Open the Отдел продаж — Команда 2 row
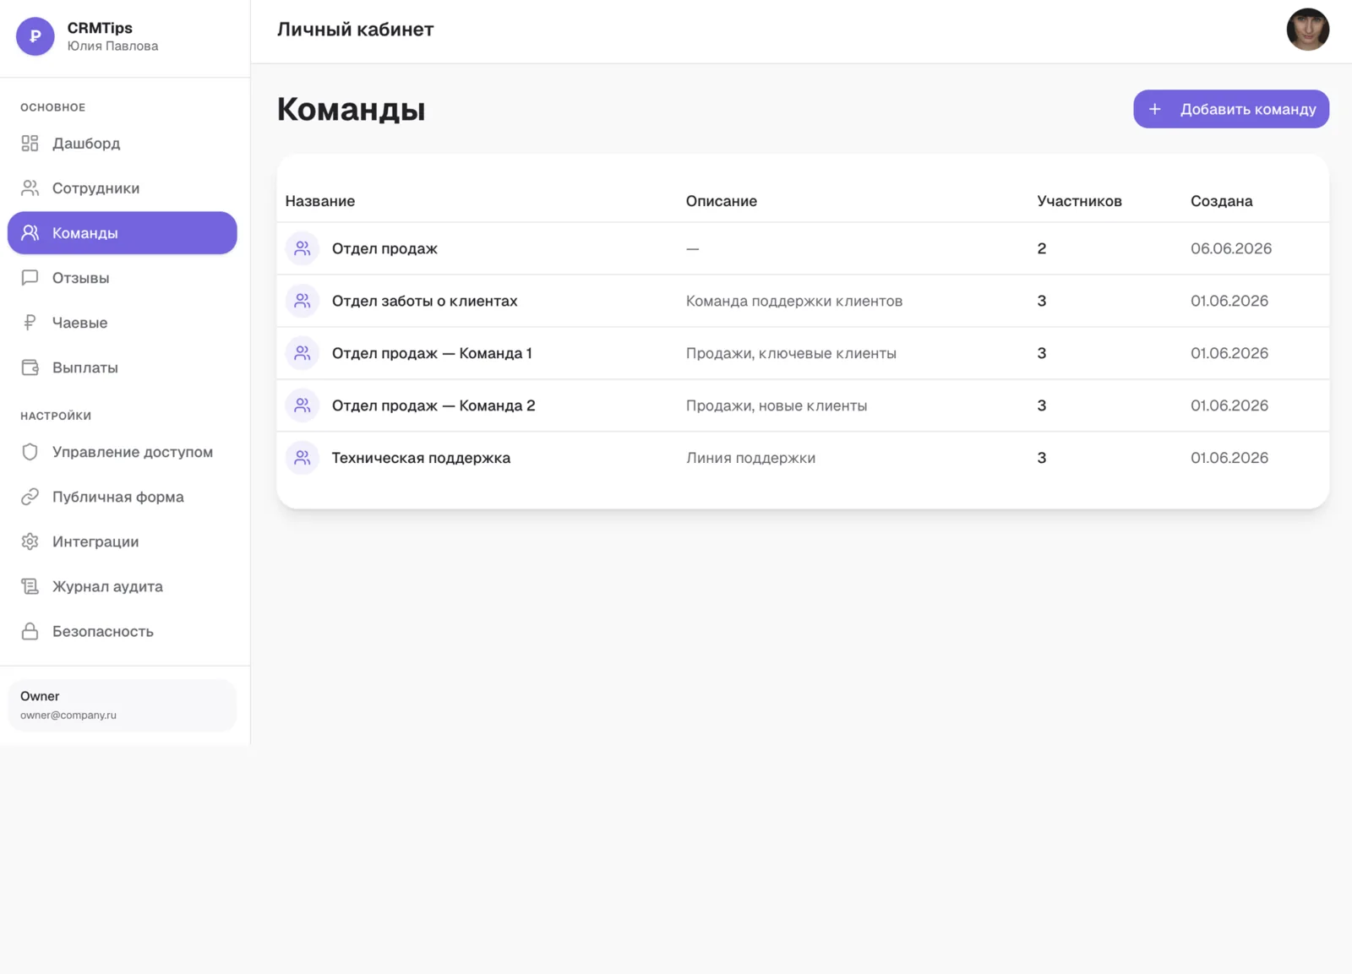The image size is (1352, 974). pyautogui.click(x=803, y=405)
